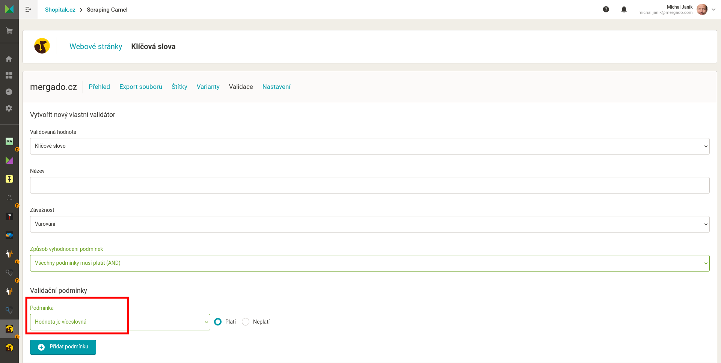Image resolution: width=721 pixels, height=363 pixels.
Task: Click the Mergado logo in top-left corner
Action: pyautogui.click(x=9, y=9)
